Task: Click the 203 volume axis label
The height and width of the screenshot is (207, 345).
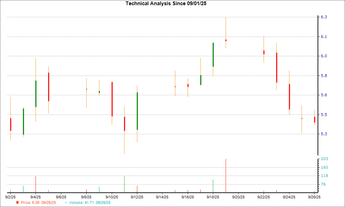Action: 324,159
